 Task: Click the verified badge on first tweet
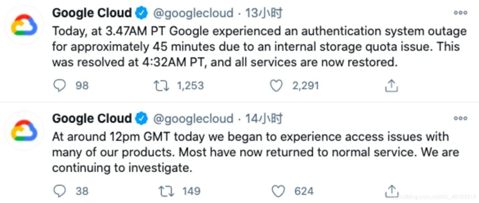pos(141,13)
